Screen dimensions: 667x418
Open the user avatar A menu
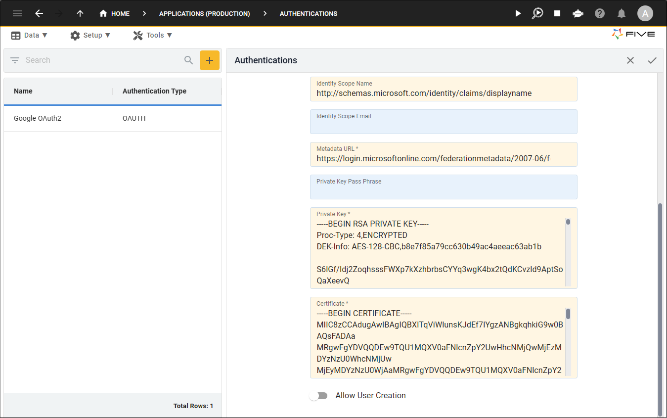tap(645, 13)
